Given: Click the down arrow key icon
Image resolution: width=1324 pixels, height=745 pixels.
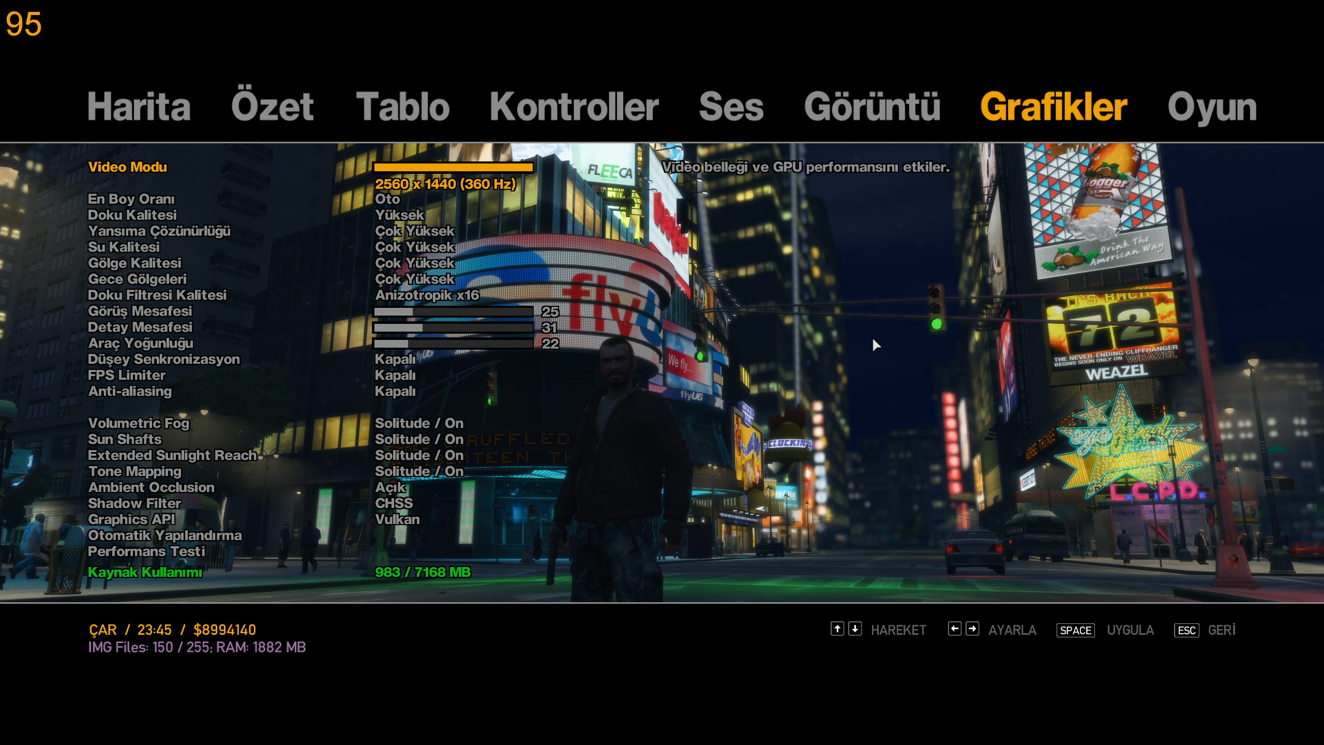Looking at the screenshot, I should click(855, 629).
